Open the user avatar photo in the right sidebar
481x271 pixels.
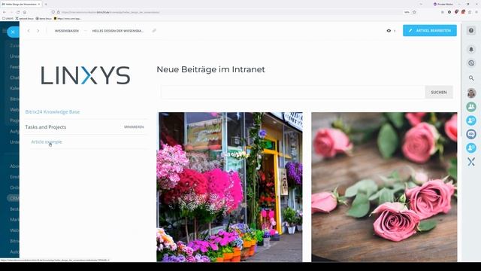(471, 93)
